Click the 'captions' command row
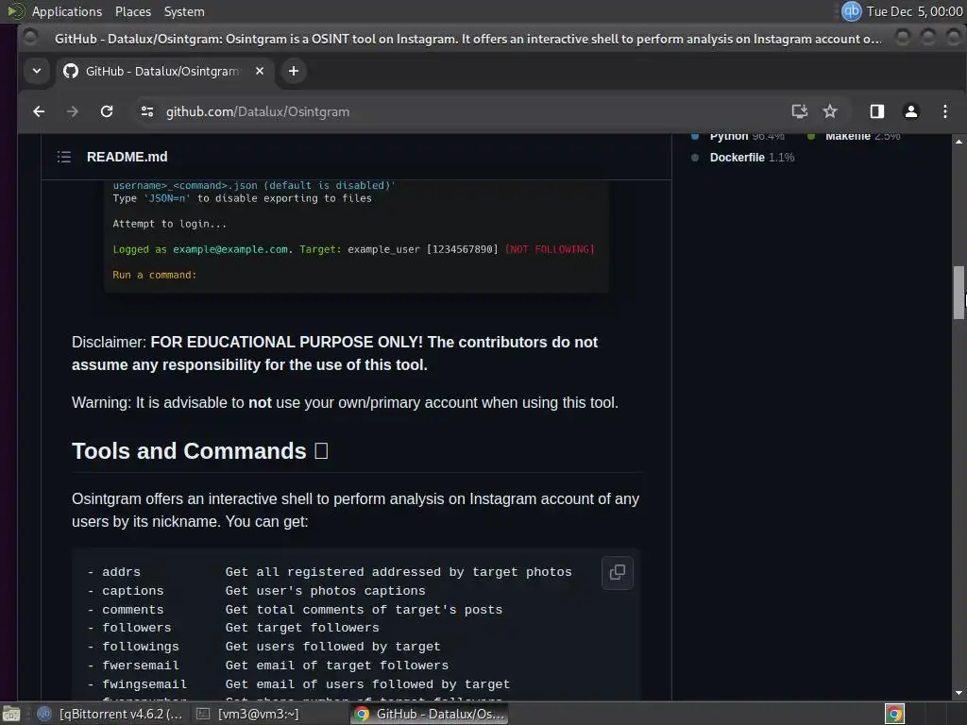Viewport: 967px width, 725px height. click(x=256, y=591)
